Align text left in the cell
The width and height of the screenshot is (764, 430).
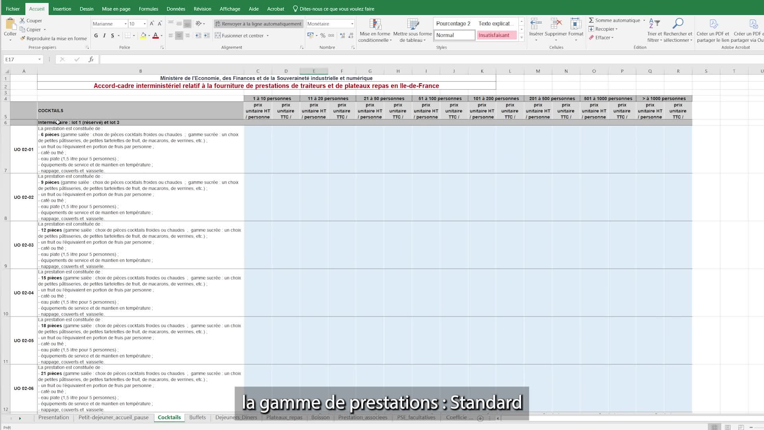click(171, 35)
